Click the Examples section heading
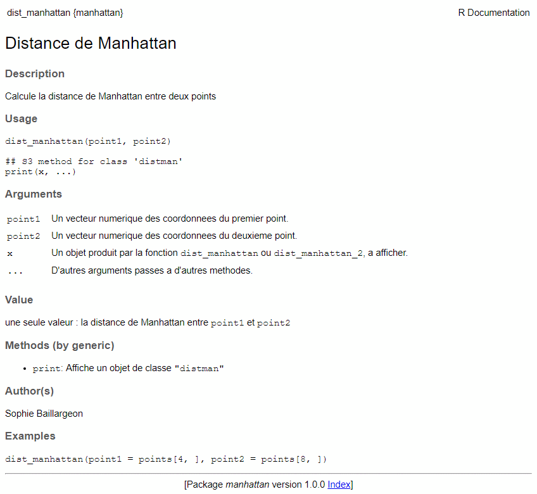 30,436
